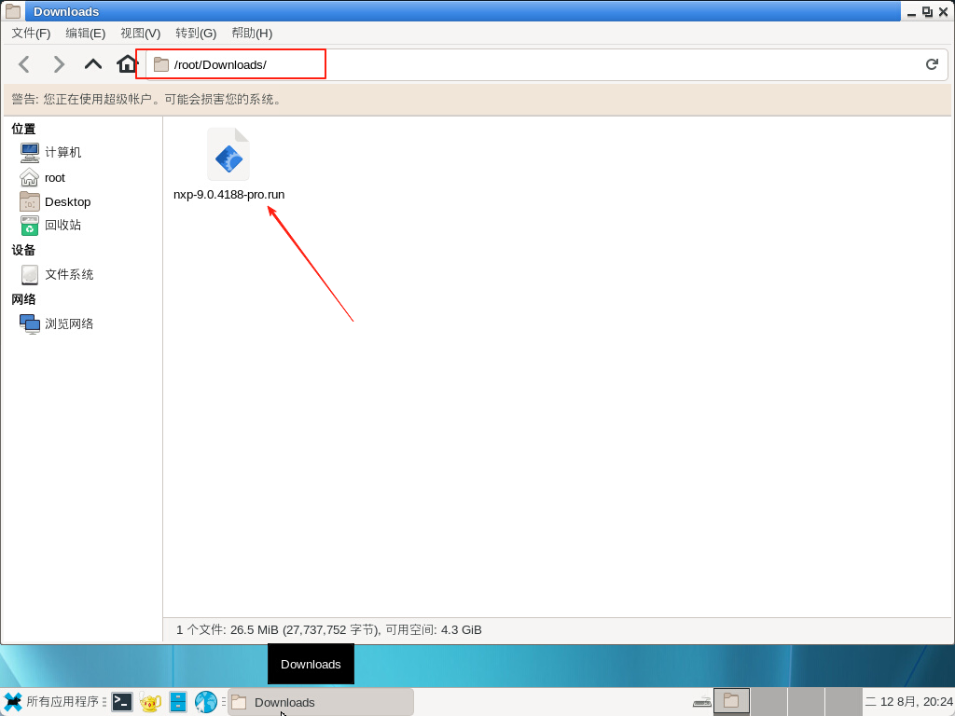This screenshot has width=955, height=716.
Task: Open the 视图(V) menu
Action: coord(140,33)
